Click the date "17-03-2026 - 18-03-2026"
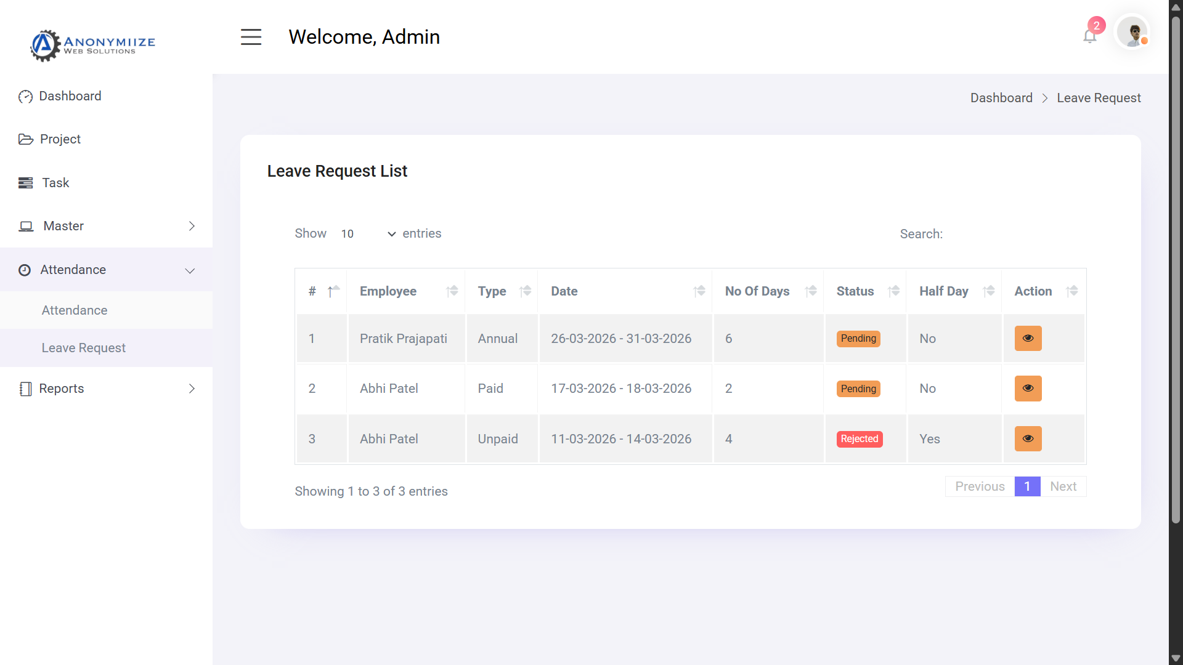The image size is (1183, 665). pos(621,389)
